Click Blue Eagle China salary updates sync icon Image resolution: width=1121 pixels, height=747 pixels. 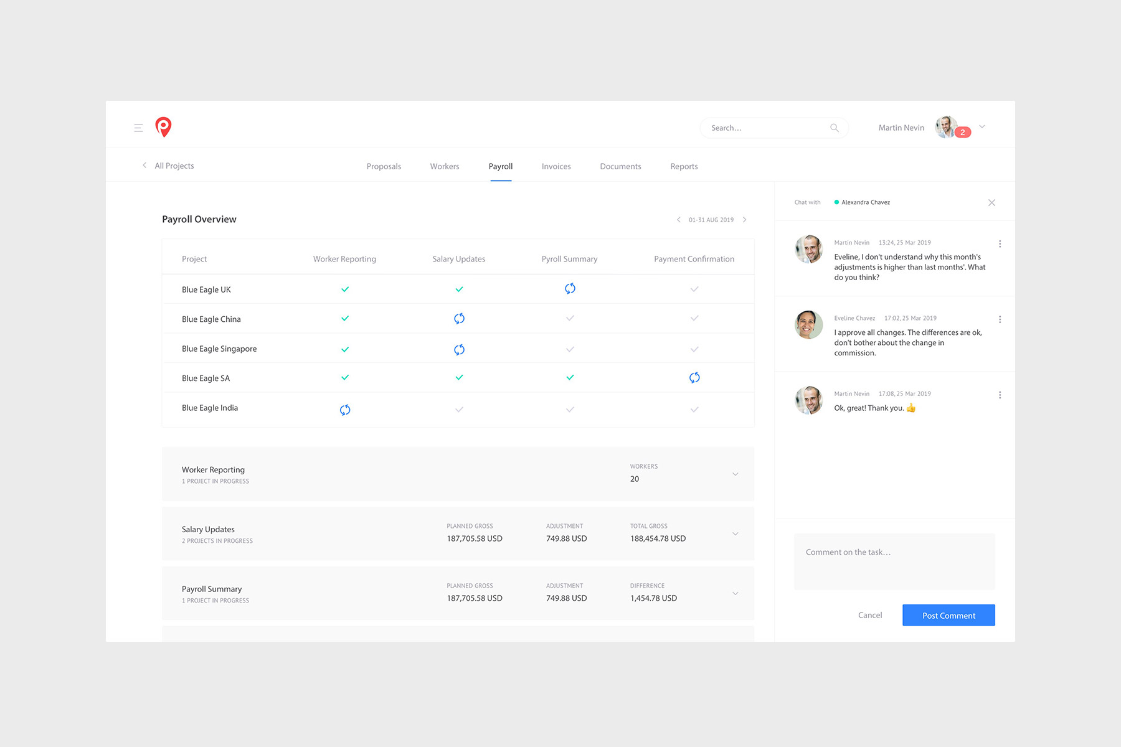click(459, 319)
